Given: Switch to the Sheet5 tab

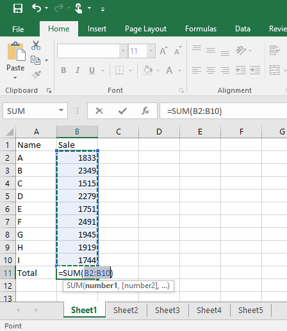Looking at the screenshot, I should (250, 310).
